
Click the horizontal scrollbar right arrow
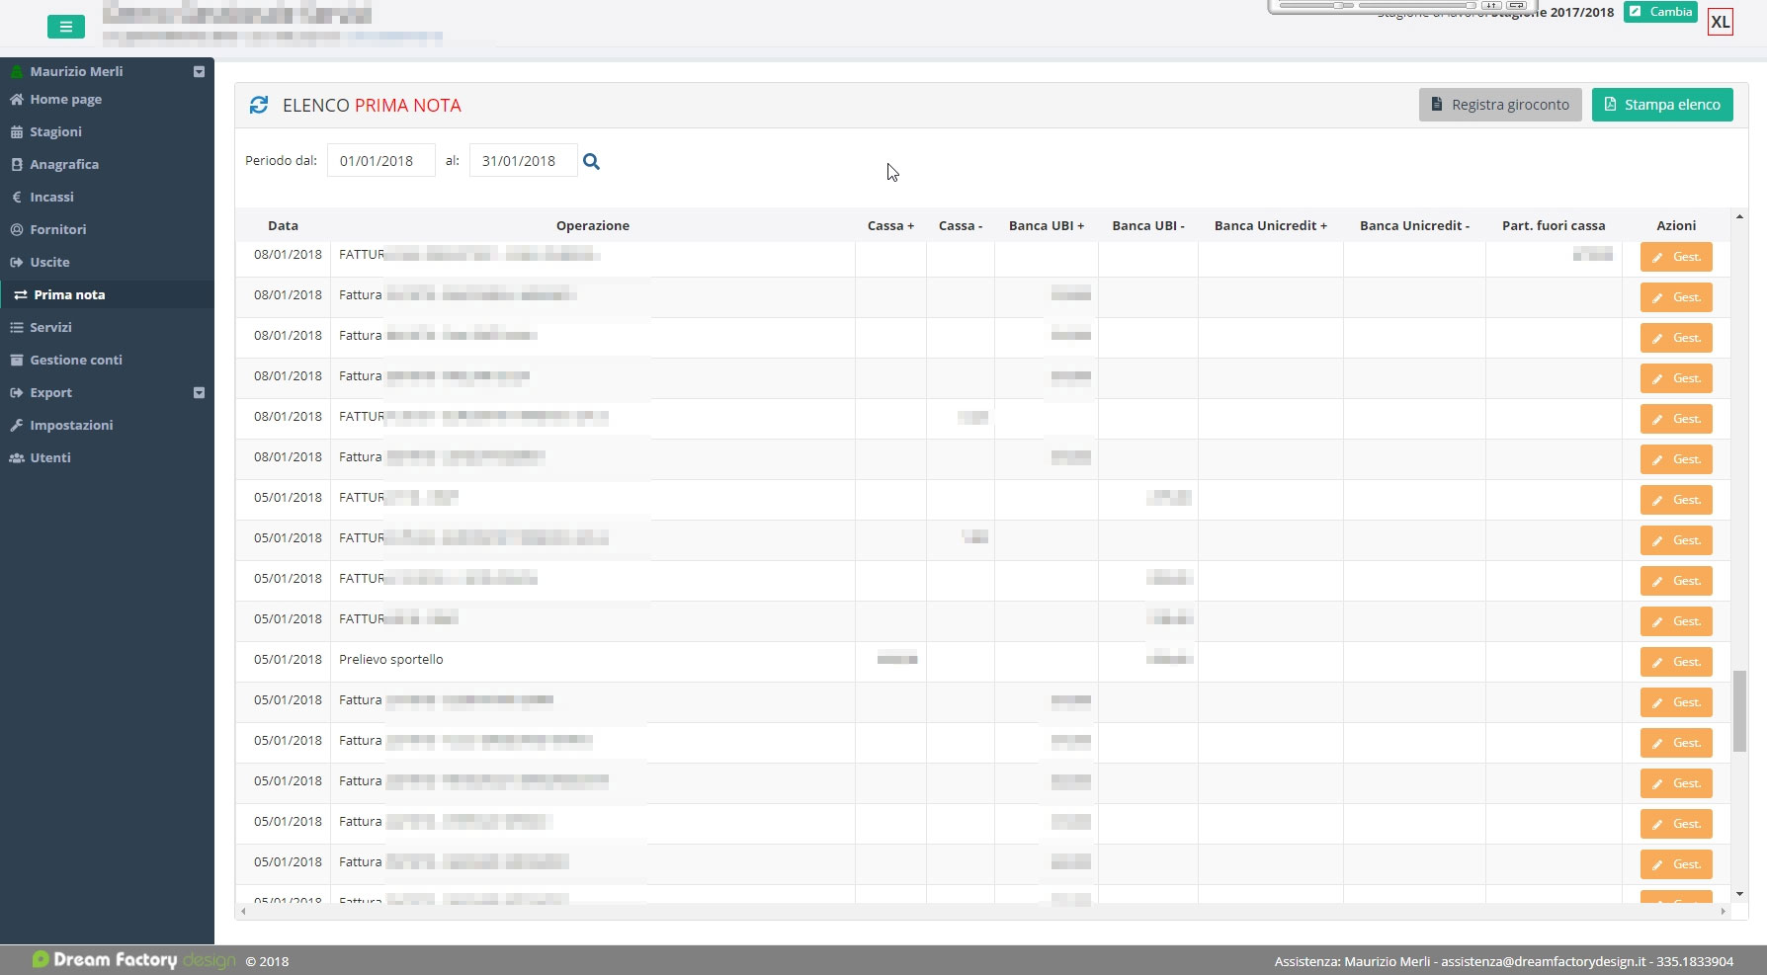click(1724, 911)
